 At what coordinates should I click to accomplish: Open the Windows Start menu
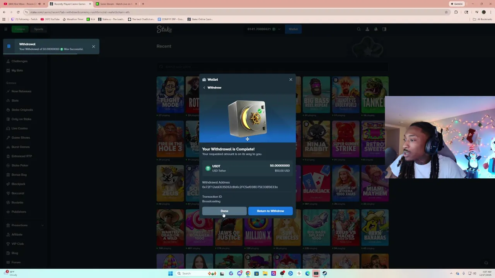[170, 273]
